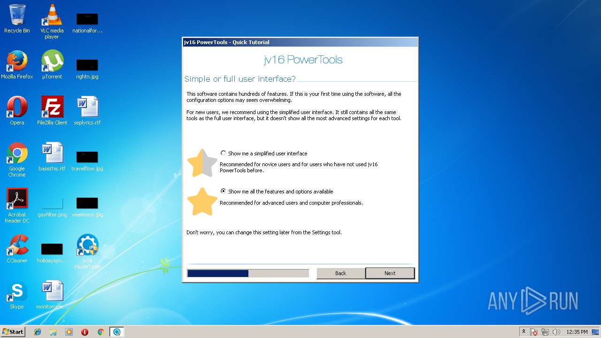The width and height of the screenshot is (601, 338).
Task: Open media player from taskbar
Action: coord(69,332)
